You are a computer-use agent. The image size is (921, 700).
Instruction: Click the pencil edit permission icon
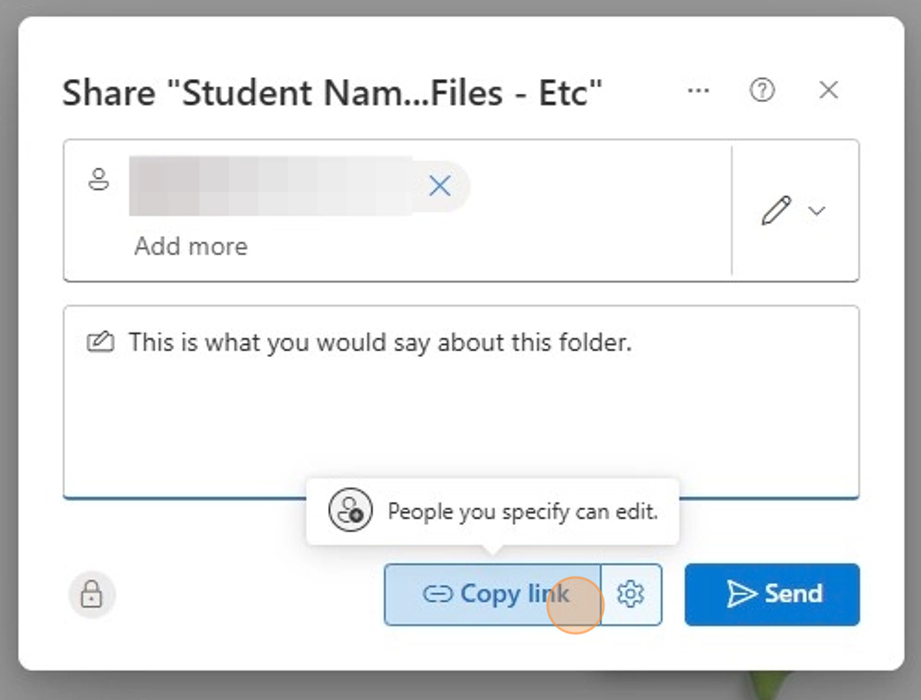click(x=775, y=211)
